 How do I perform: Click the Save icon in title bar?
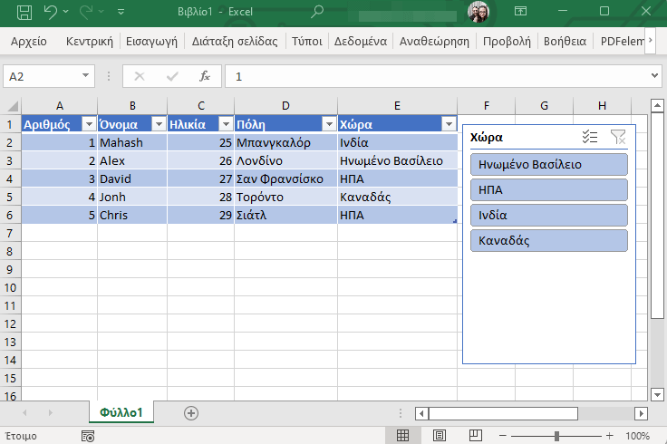pyautogui.click(x=24, y=12)
